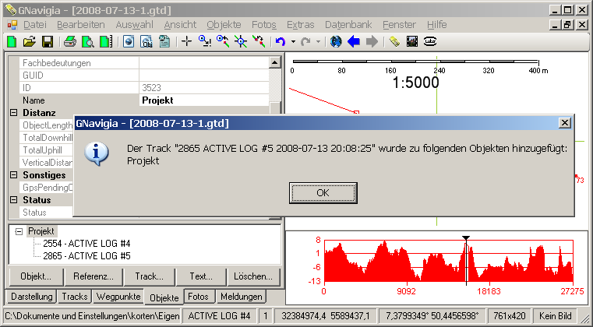Click the blue undo arrow icon

click(281, 41)
